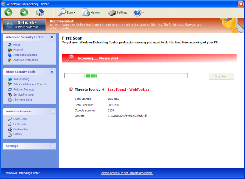Open the Help dropdown arrow
Screen dimensions: 245x179
[143, 13]
